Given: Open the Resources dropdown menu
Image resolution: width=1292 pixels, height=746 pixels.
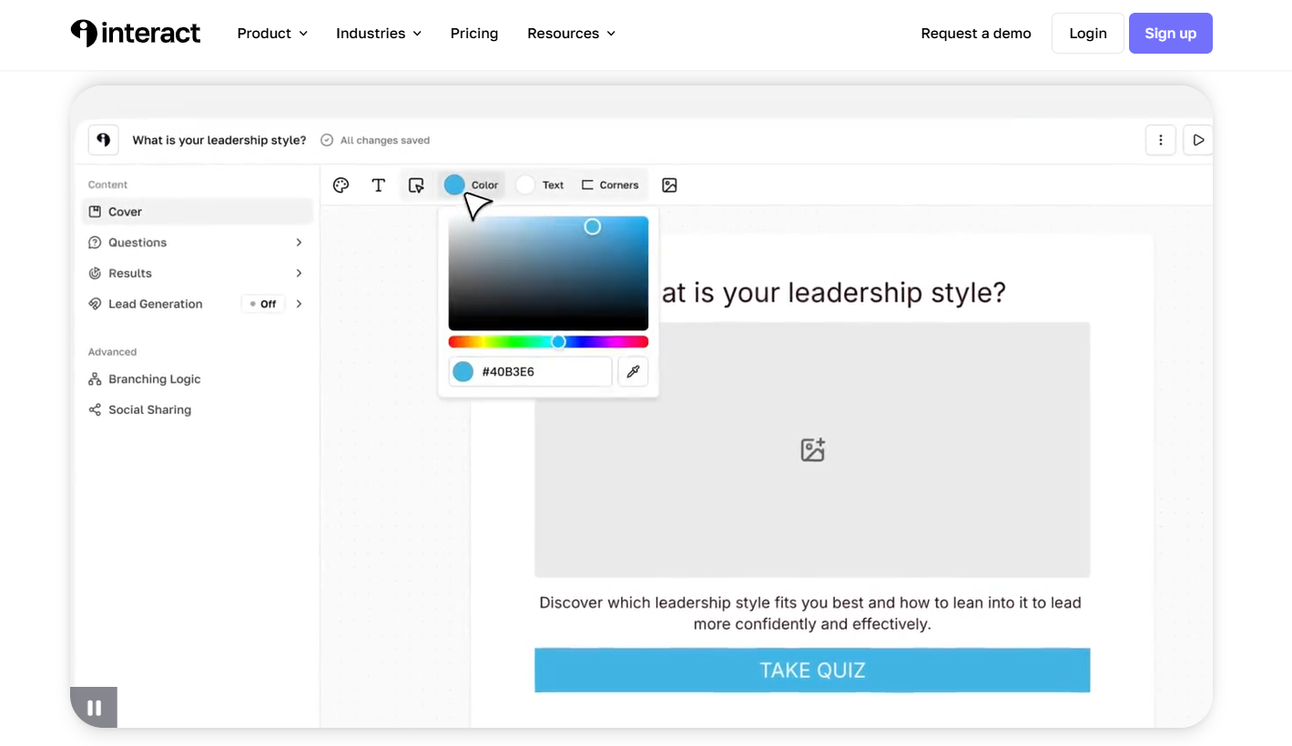Looking at the screenshot, I should click(572, 34).
